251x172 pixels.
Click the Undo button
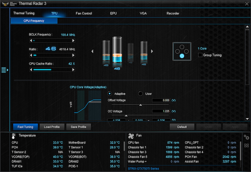coord(208,127)
